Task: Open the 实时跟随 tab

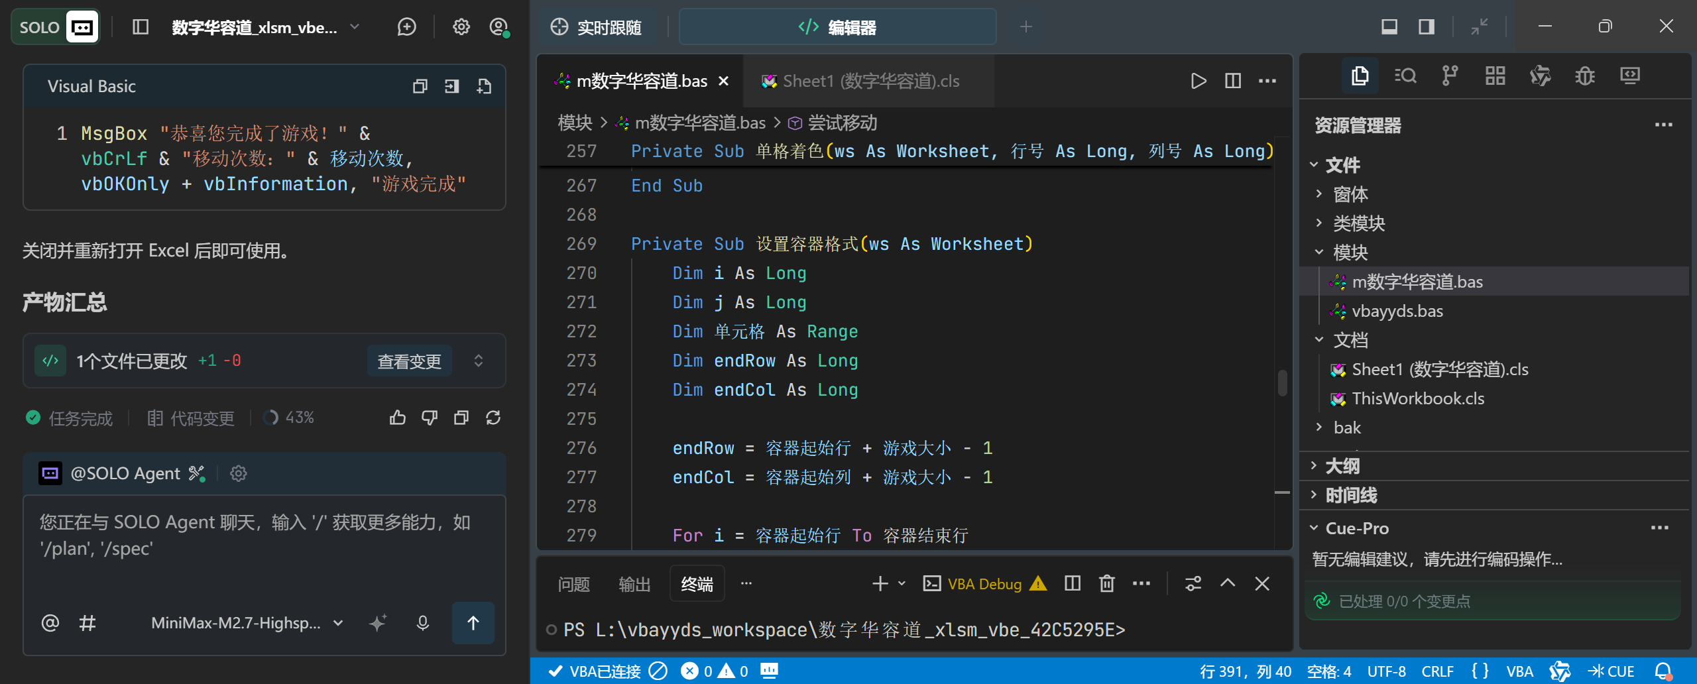Action: pos(597,27)
